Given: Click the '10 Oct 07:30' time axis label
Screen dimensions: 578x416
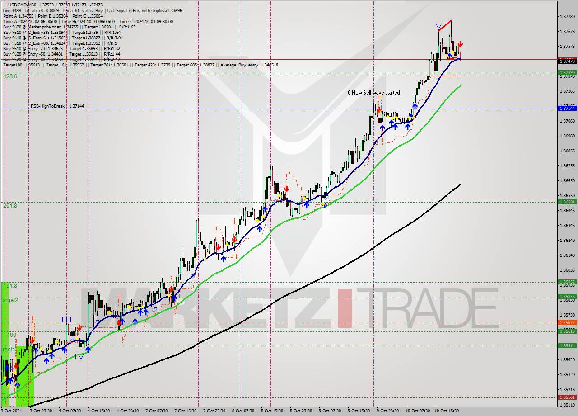Looking at the screenshot, I should tap(418, 411).
